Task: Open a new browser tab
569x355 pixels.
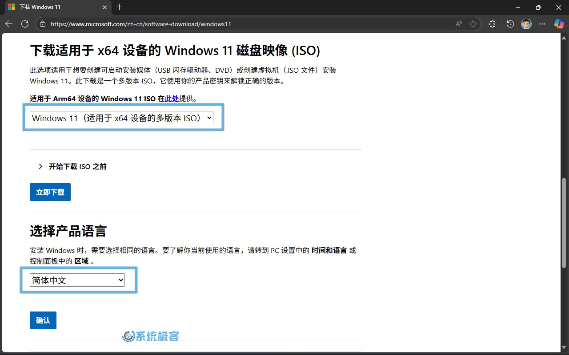Action: (119, 8)
